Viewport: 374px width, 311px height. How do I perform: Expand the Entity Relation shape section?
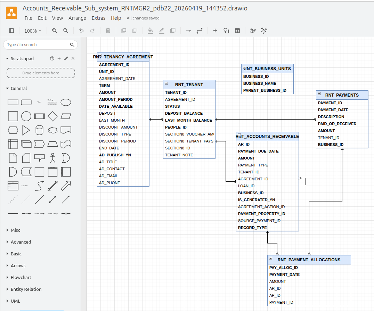pyautogui.click(x=26, y=289)
